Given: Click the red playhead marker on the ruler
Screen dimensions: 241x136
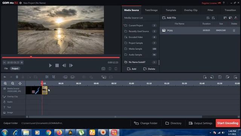Looking at the screenshot, I should (x=42, y=83).
